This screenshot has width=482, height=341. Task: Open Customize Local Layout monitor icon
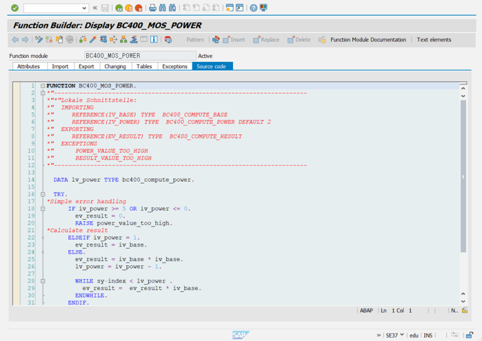point(263,8)
